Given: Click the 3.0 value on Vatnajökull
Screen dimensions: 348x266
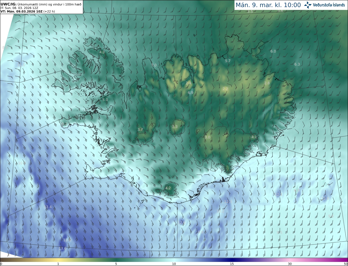Looking at the screenshot, I should tap(207, 137).
